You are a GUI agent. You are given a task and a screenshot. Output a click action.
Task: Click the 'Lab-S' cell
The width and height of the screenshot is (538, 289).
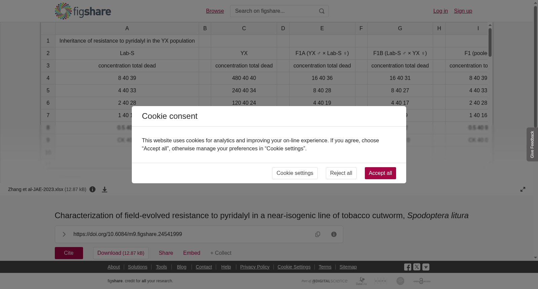[x=127, y=53]
